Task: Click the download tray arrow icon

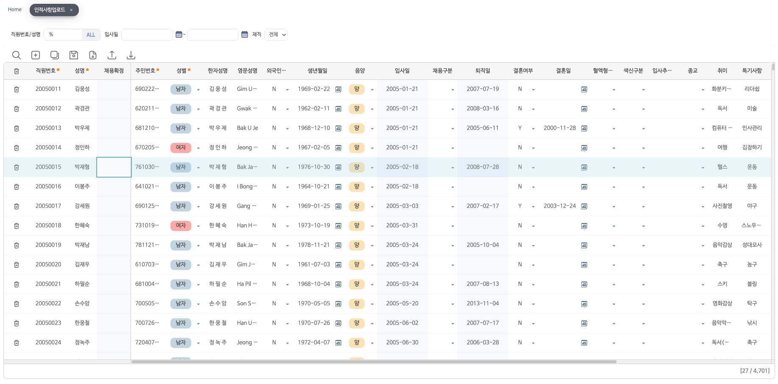Action: point(131,55)
